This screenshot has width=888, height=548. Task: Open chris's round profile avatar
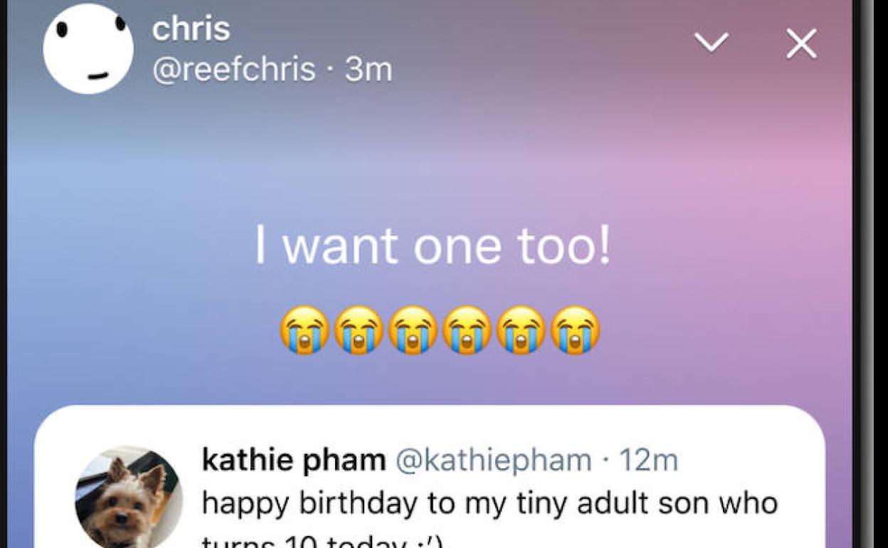(88, 48)
